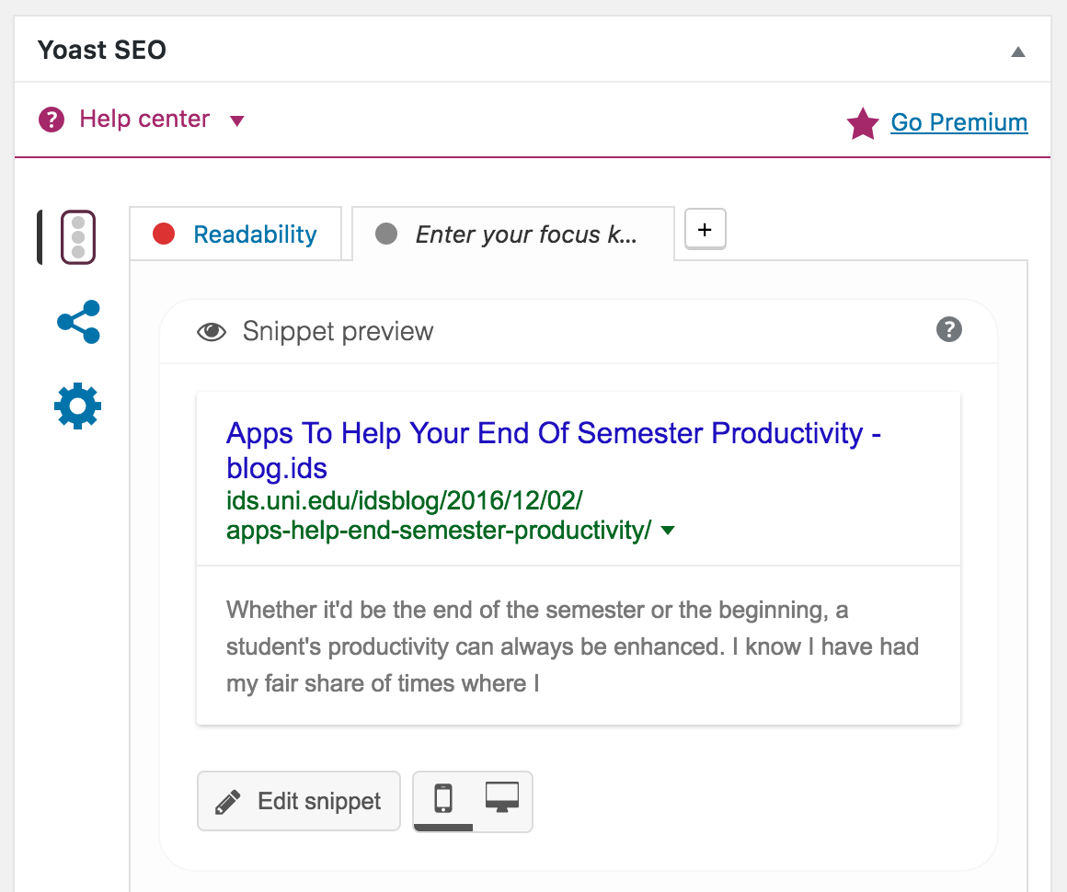Click the Go Premium star icon

point(863,123)
